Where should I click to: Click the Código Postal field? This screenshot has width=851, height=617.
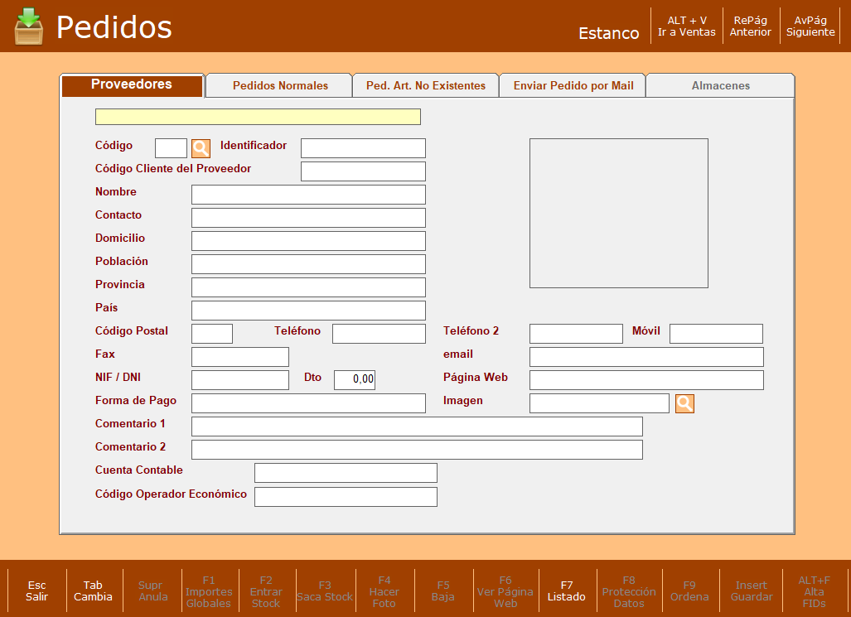(212, 334)
